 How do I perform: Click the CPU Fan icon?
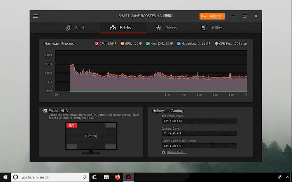coord(216,44)
